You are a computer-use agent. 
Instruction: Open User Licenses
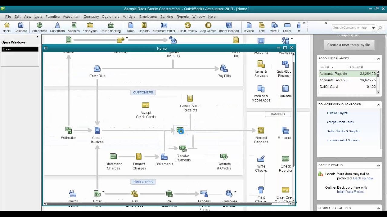(x=229, y=27)
